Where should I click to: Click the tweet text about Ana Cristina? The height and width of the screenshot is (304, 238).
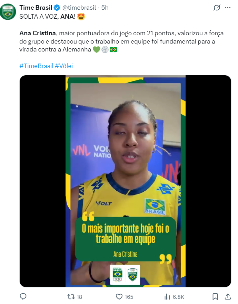click(121, 41)
